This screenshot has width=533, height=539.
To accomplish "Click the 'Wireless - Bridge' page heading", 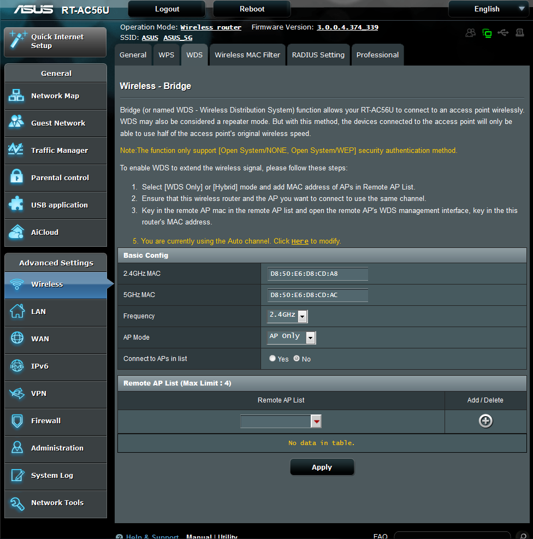I will (155, 86).
